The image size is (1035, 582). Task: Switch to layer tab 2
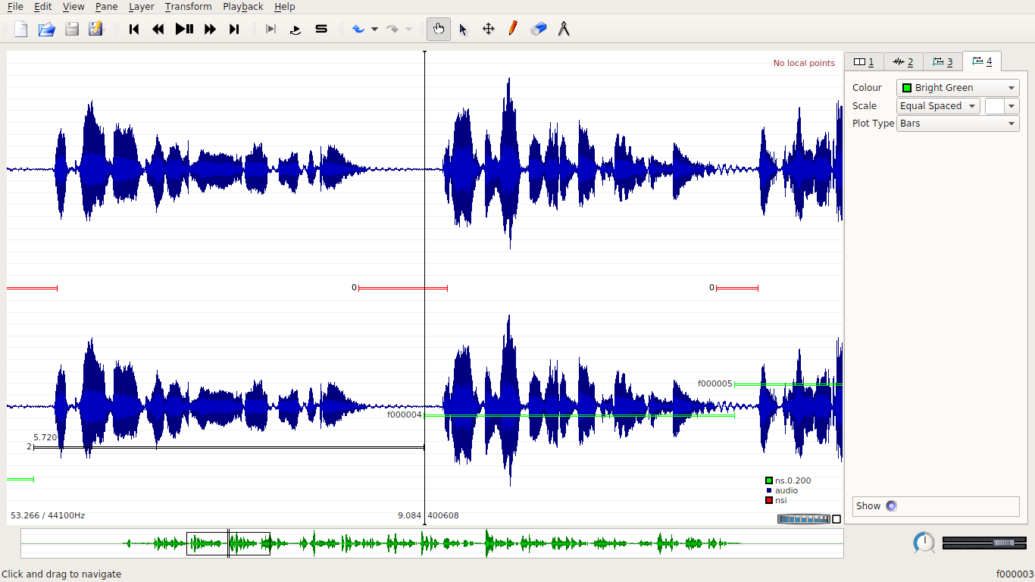[903, 61]
